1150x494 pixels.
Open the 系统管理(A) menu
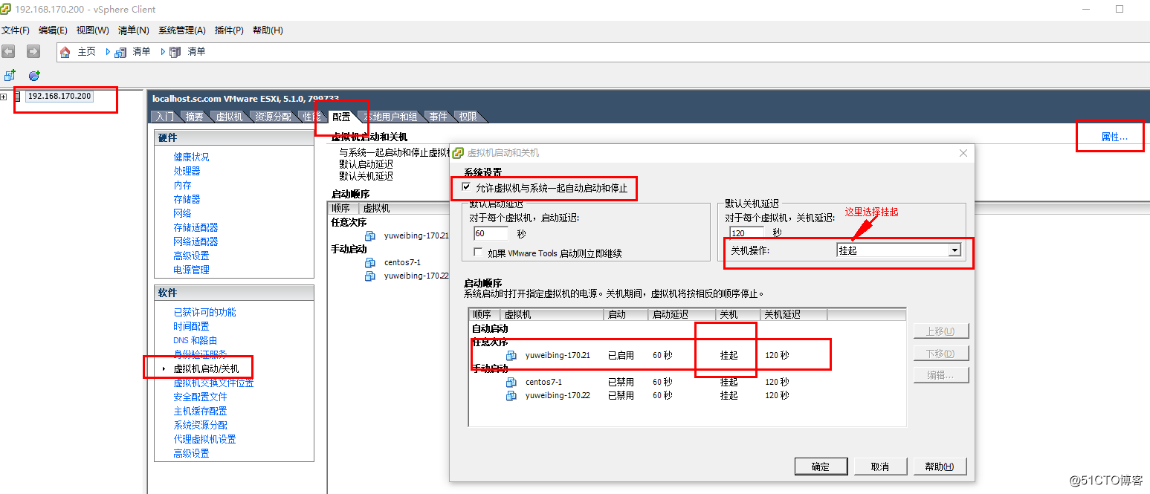coord(182,30)
